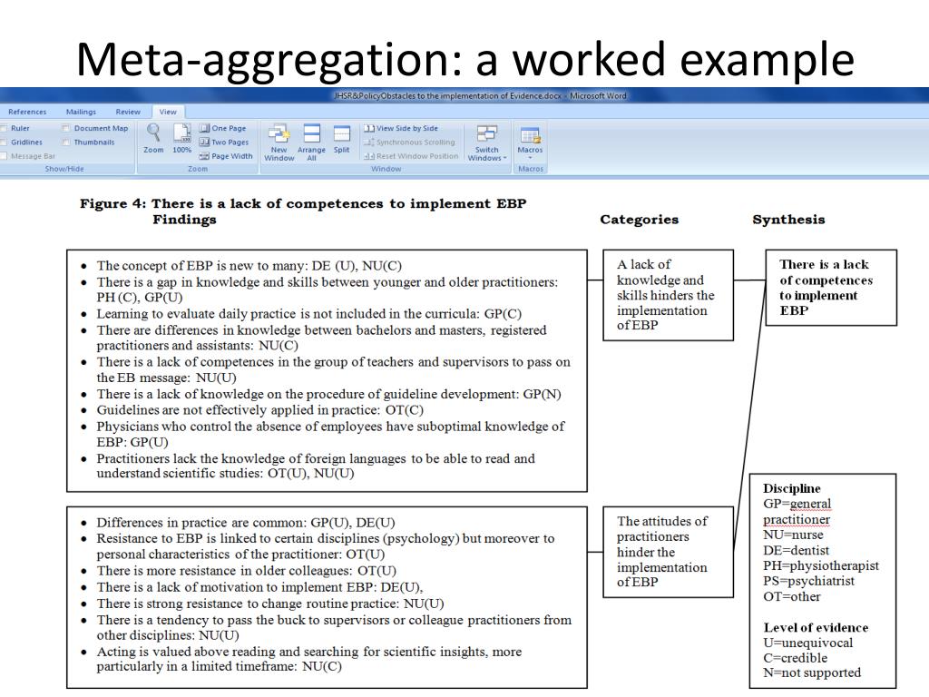The image size is (929, 697).
Task: Set zoom to 100% icon
Action: pos(181,139)
